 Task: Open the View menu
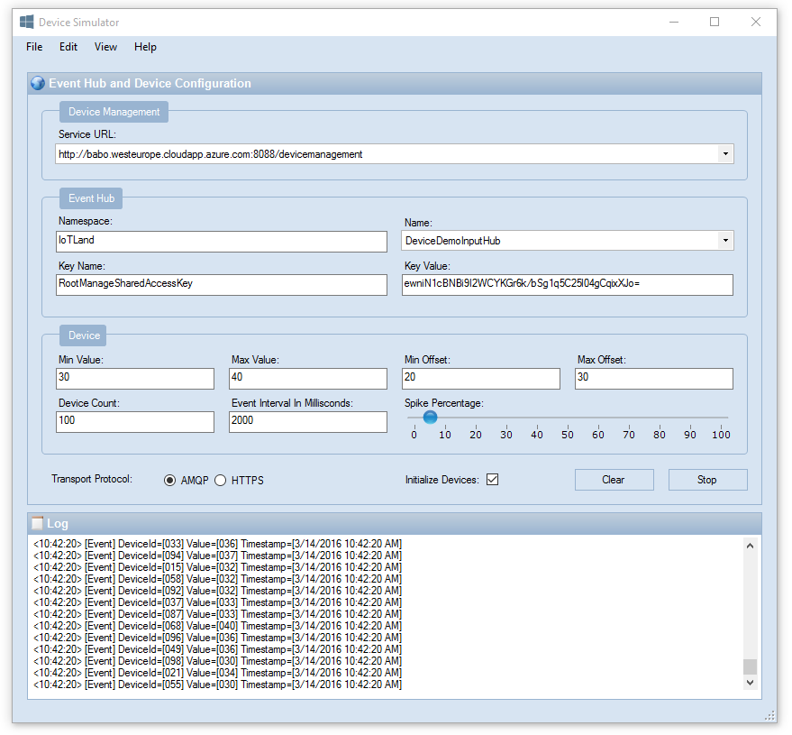[105, 47]
